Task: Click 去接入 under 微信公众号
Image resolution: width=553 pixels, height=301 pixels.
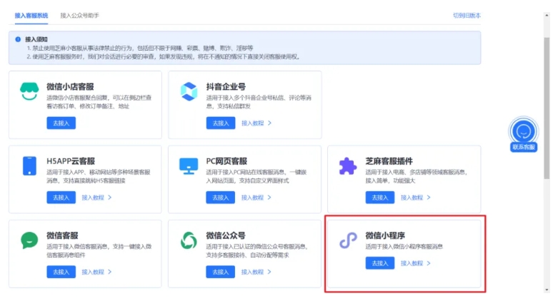Action: click(x=221, y=272)
